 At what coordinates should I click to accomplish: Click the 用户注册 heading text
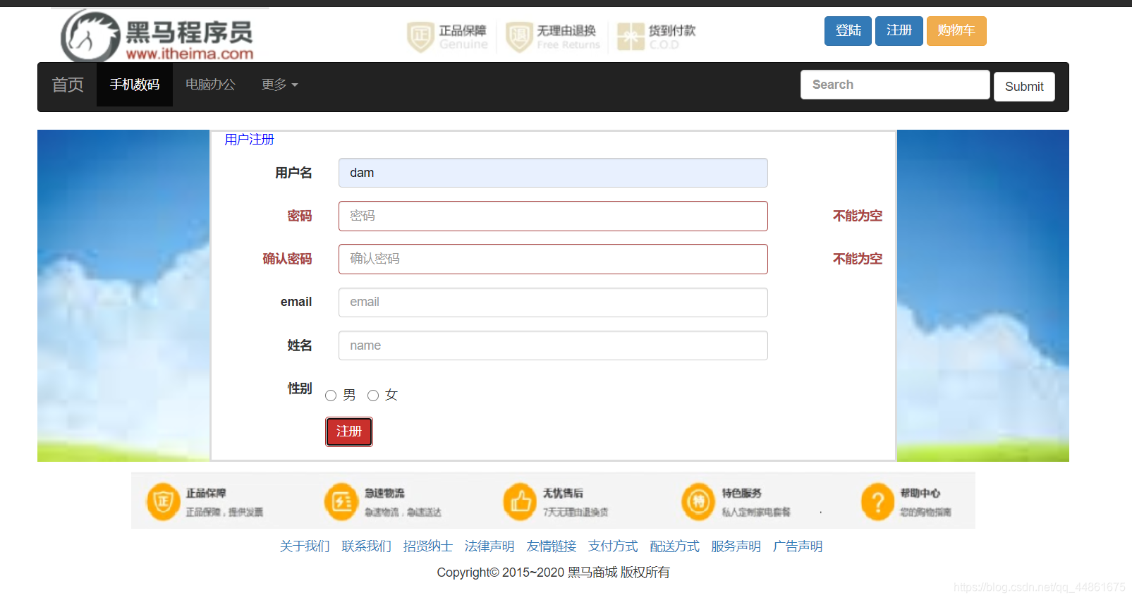(x=249, y=140)
